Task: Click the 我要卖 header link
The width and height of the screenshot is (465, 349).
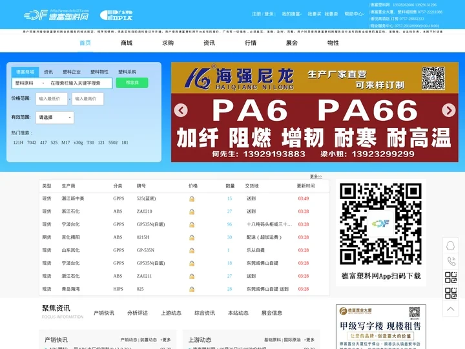Action: pos(331,14)
